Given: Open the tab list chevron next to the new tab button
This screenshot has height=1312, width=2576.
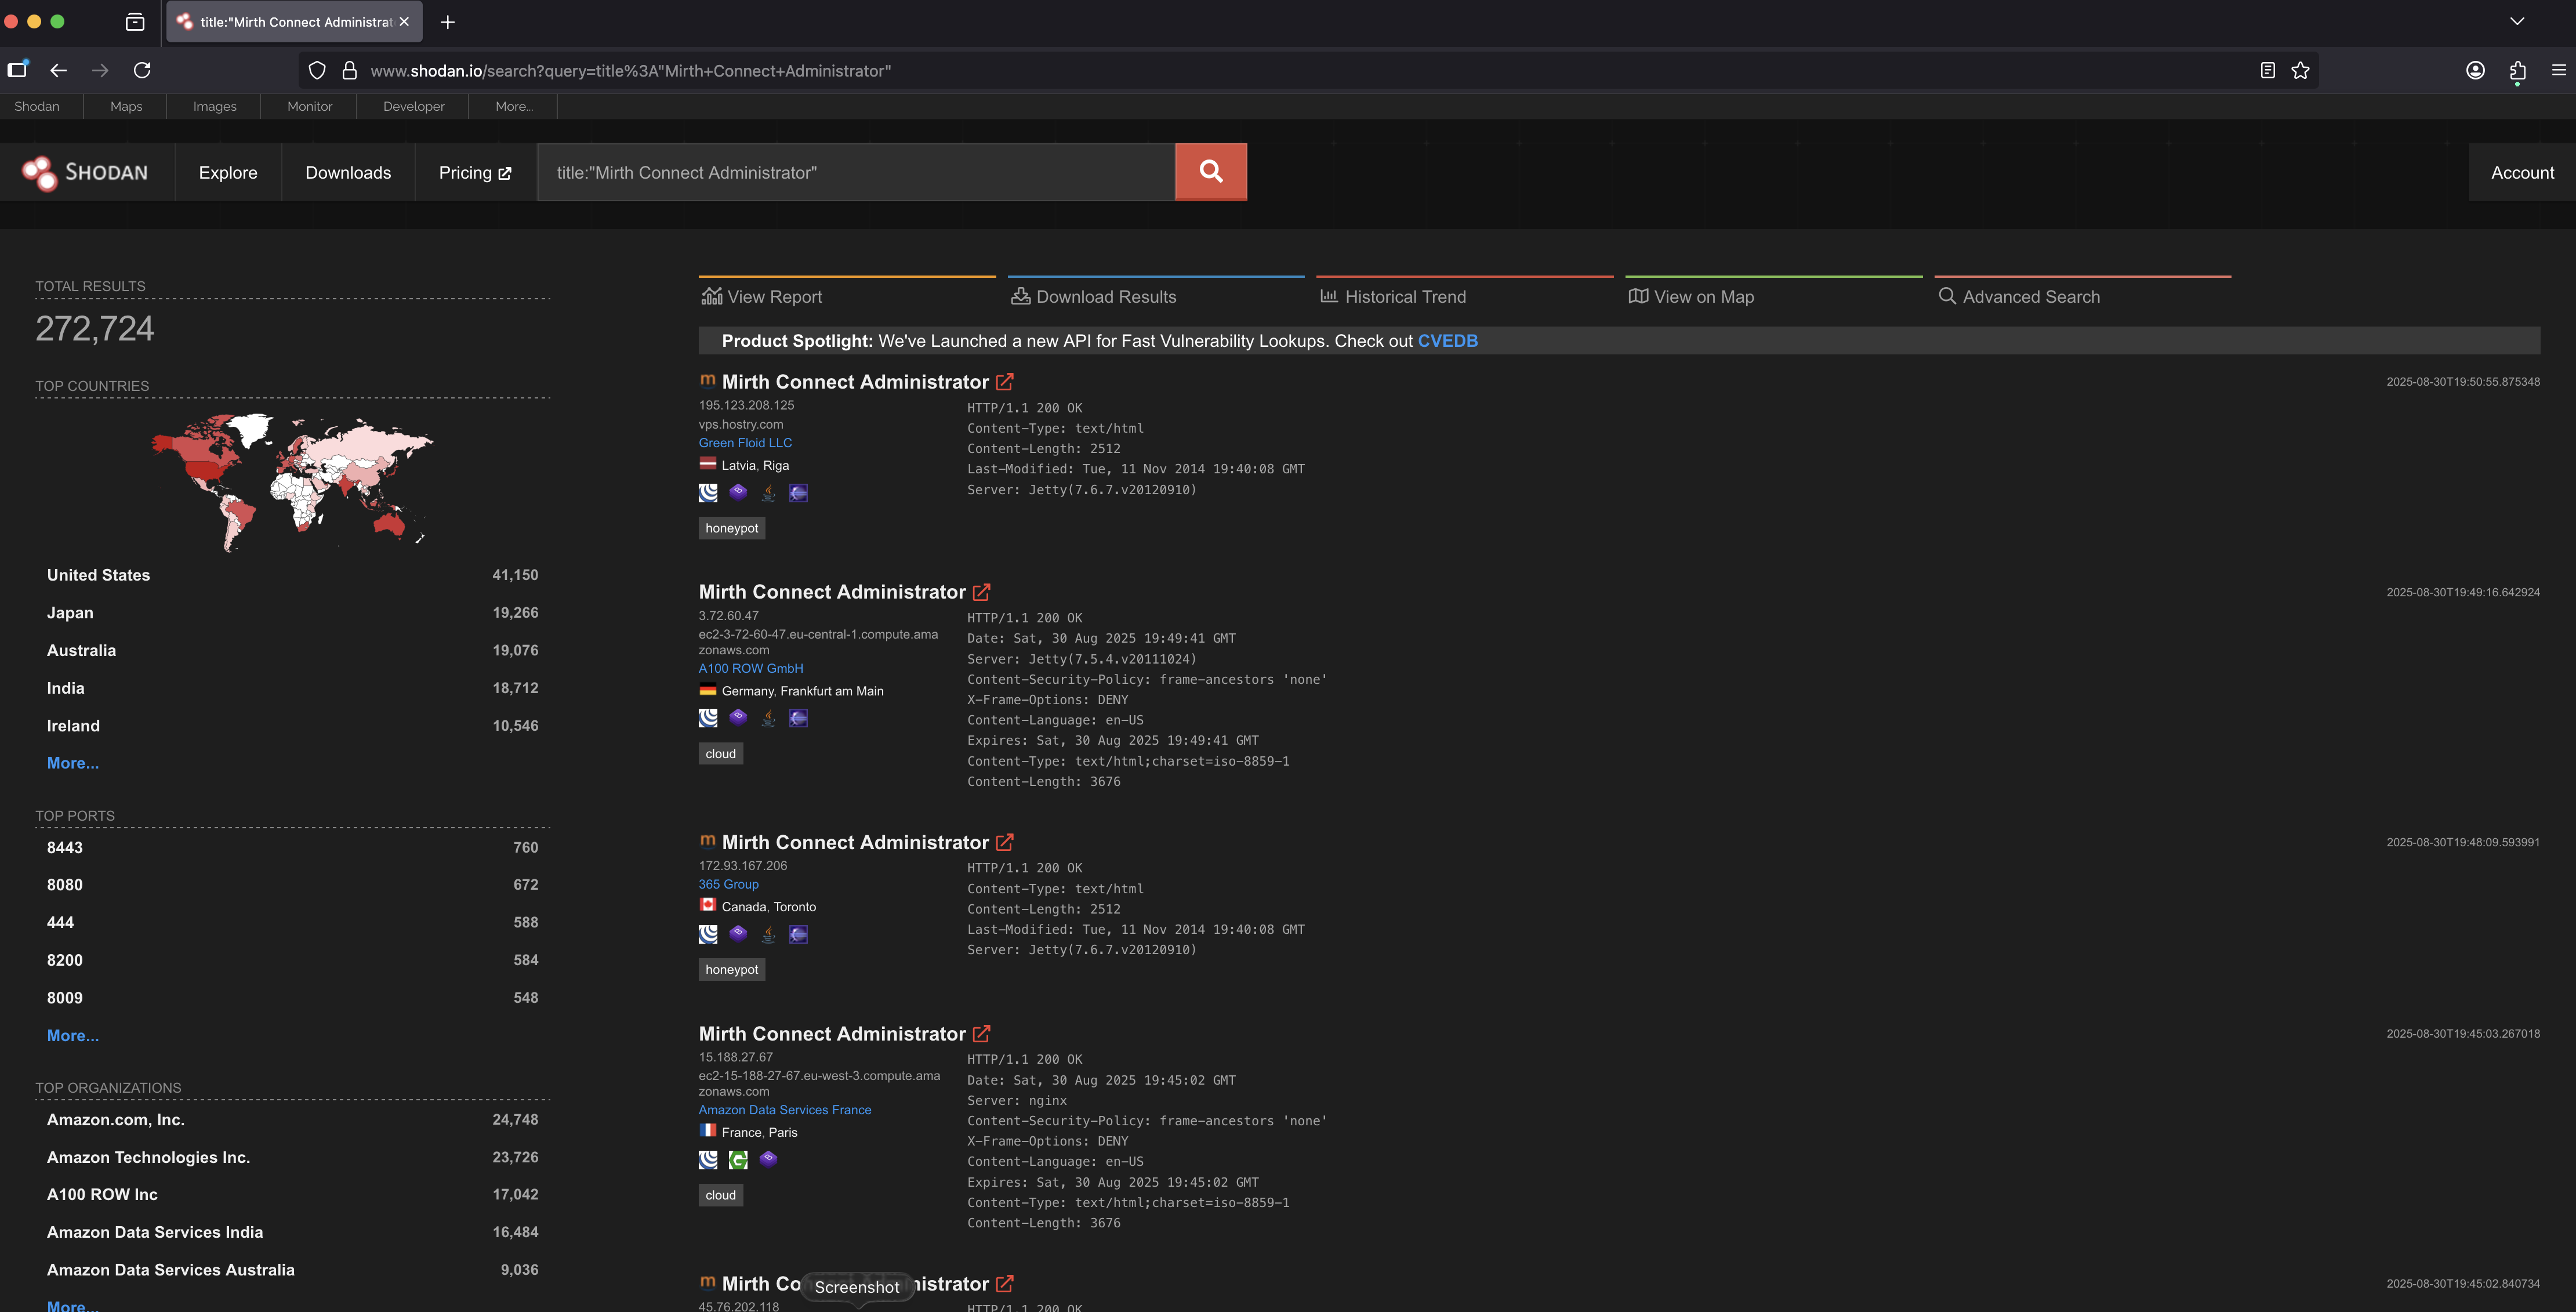Looking at the screenshot, I should click(x=2517, y=21).
